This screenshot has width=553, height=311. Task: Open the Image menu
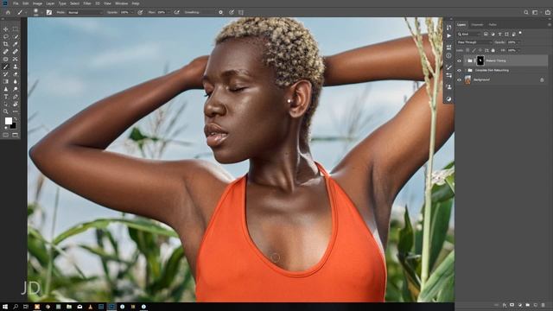click(x=37, y=3)
